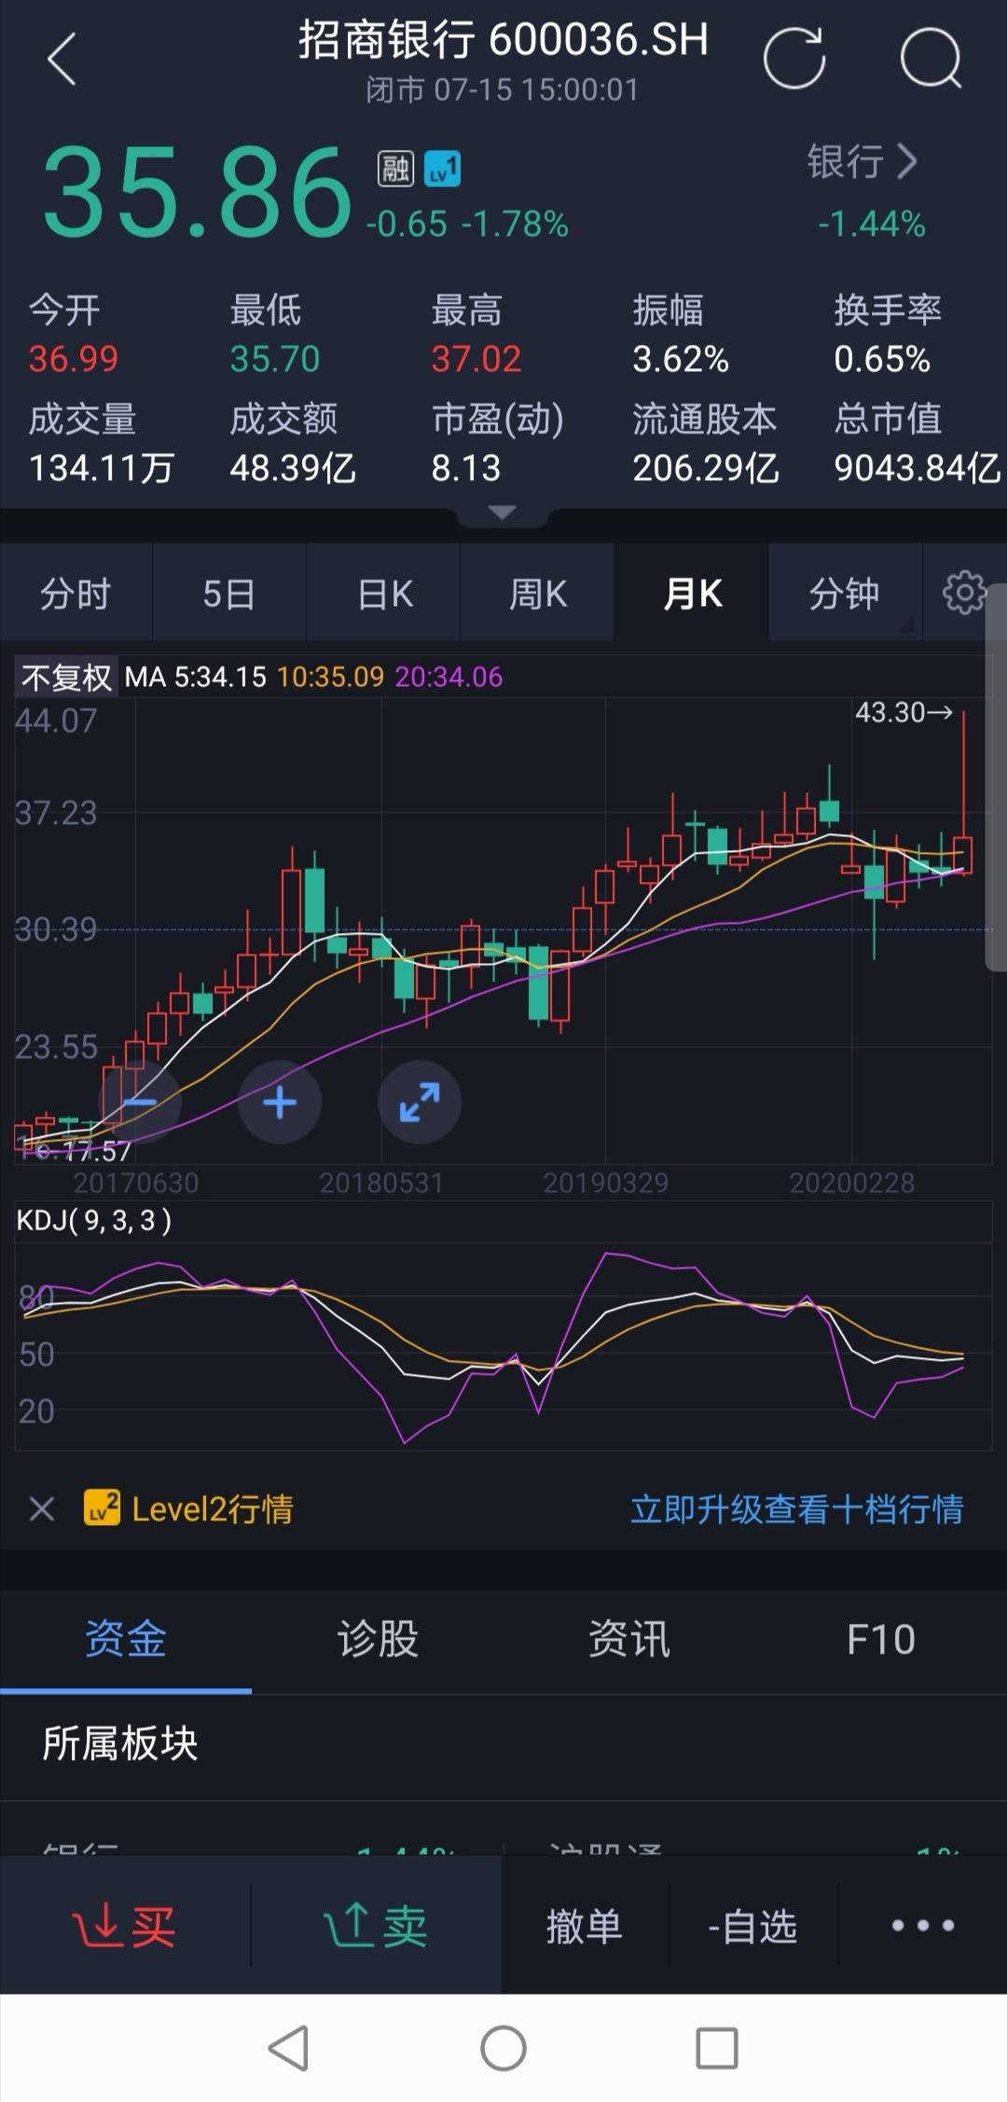Image resolution: width=1007 pixels, height=2102 pixels.
Task: Switch to 分时 chart tab
Action: 76,593
